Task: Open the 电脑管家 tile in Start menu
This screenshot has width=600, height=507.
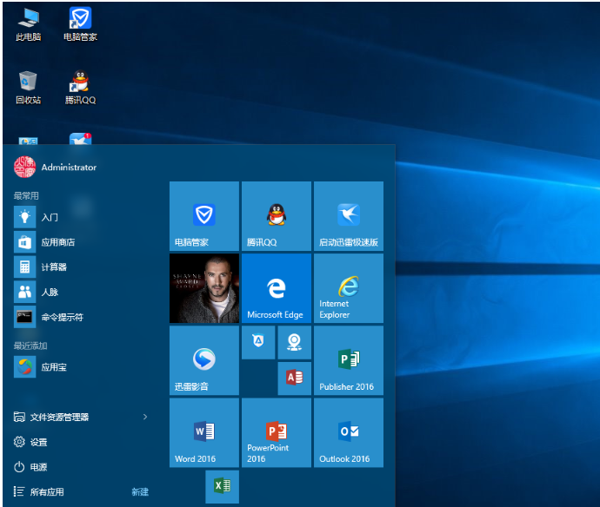Action: click(203, 216)
